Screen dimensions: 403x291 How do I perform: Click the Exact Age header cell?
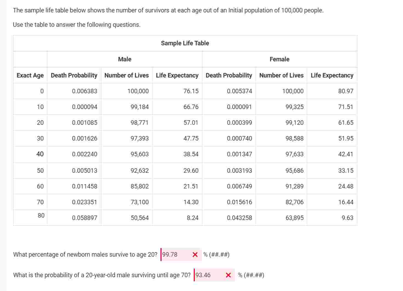[x=30, y=75]
